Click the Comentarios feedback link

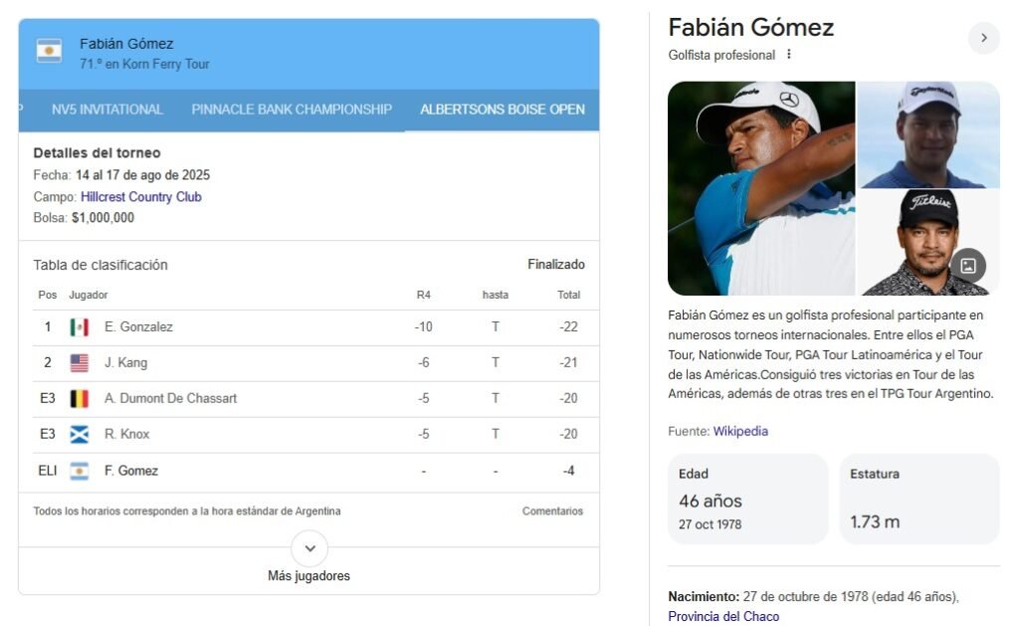click(552, 512)
